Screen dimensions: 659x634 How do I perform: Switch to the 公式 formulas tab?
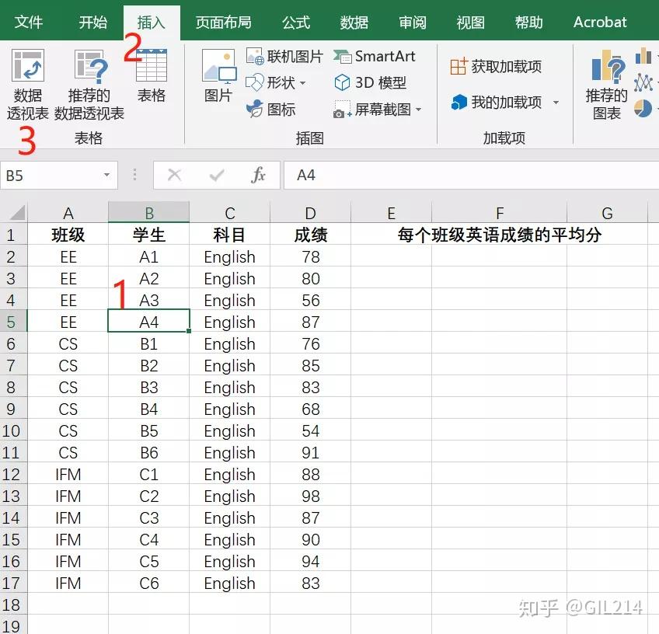pos(296,23)
